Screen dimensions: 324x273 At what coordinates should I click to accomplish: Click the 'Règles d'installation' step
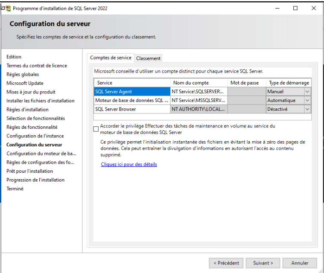coord(27,110)
